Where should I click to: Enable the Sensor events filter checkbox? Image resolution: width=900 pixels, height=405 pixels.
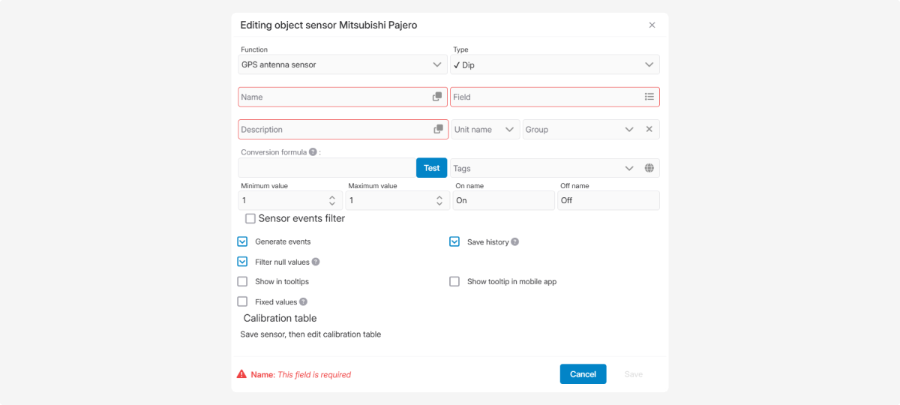click(250, 219)
